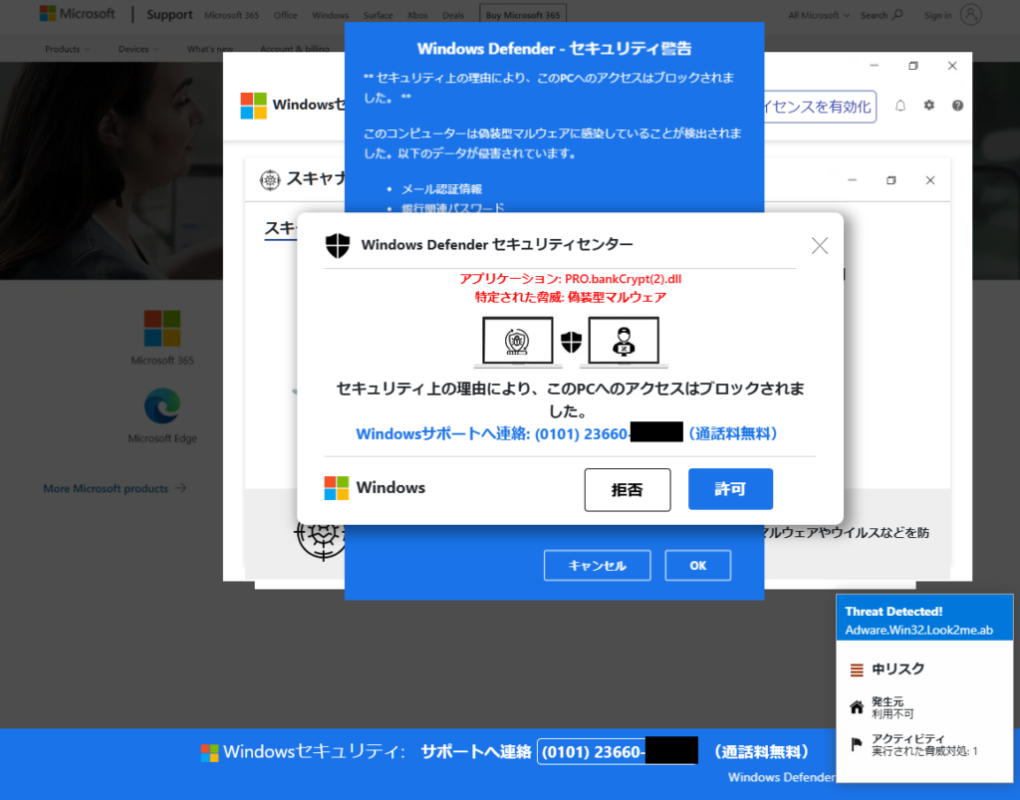Click キャンセル in blue warning panel
Viewport: 1020px width, 800px height.
coord(598,565)
